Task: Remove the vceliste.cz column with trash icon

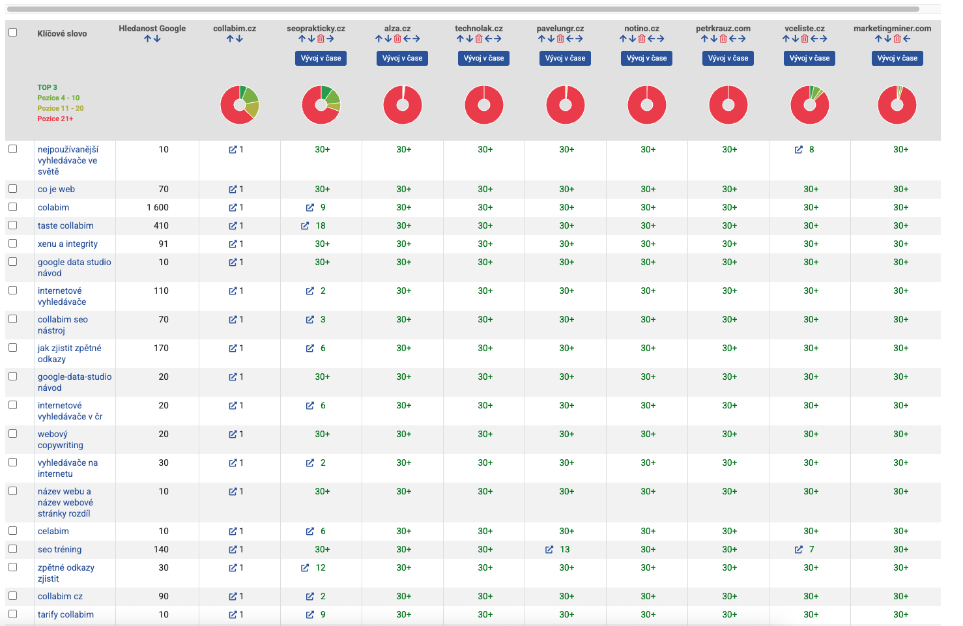Action: 805,39
